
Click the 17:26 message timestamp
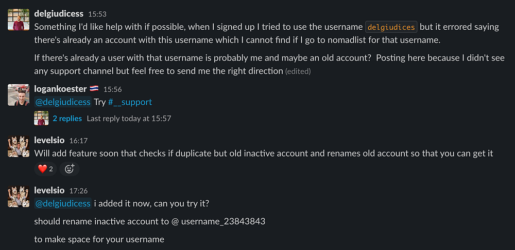click(x=78, y=190)
